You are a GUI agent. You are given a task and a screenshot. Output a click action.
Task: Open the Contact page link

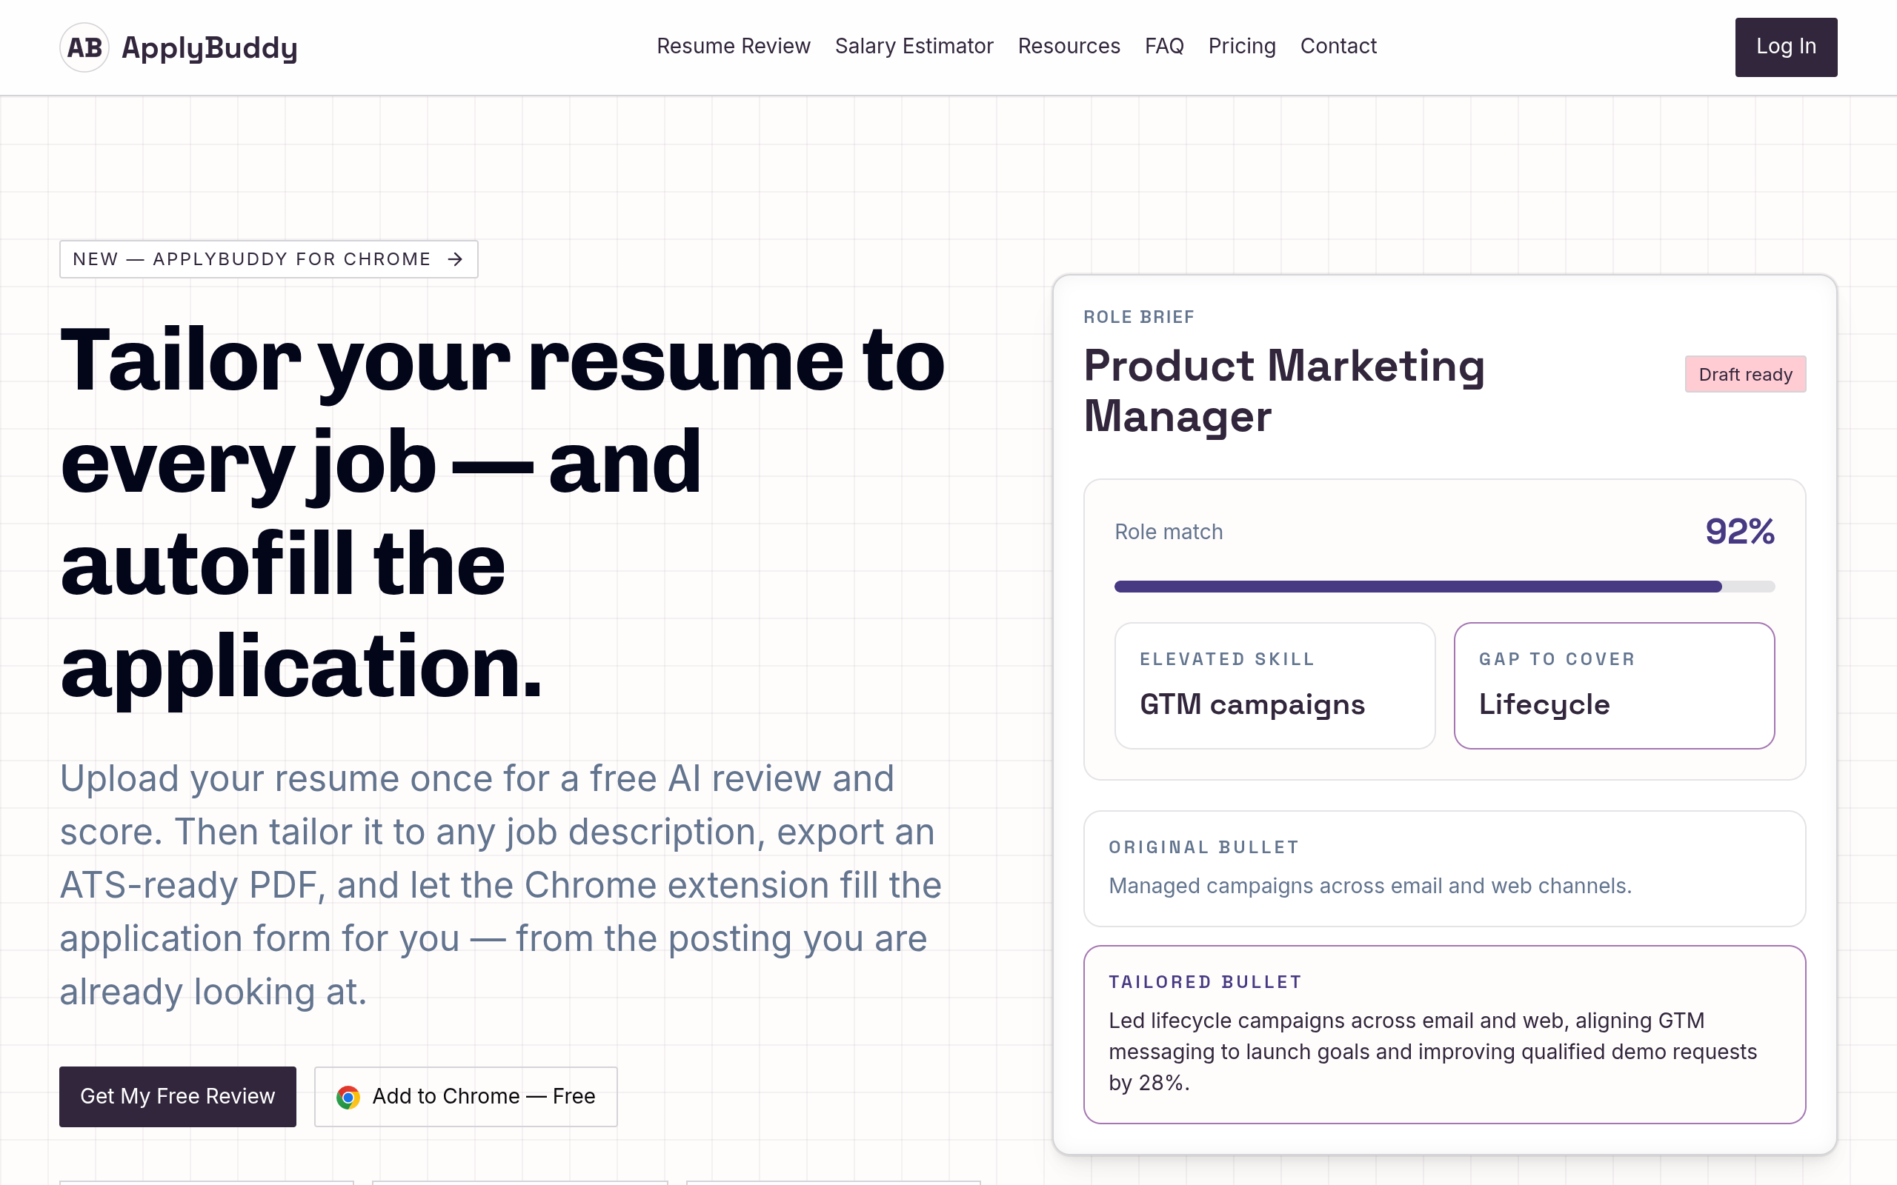pos(1338,46)
